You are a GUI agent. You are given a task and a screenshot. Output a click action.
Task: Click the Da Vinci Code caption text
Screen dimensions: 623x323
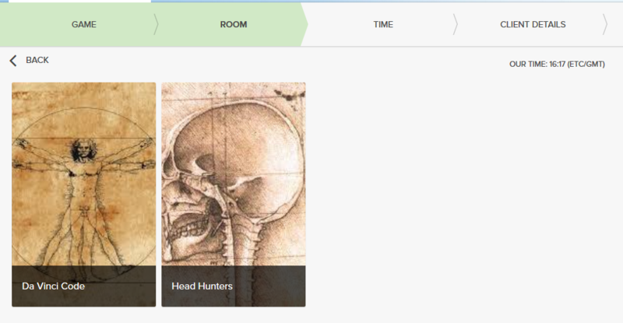pyautogui.click(x=53, y=286)
